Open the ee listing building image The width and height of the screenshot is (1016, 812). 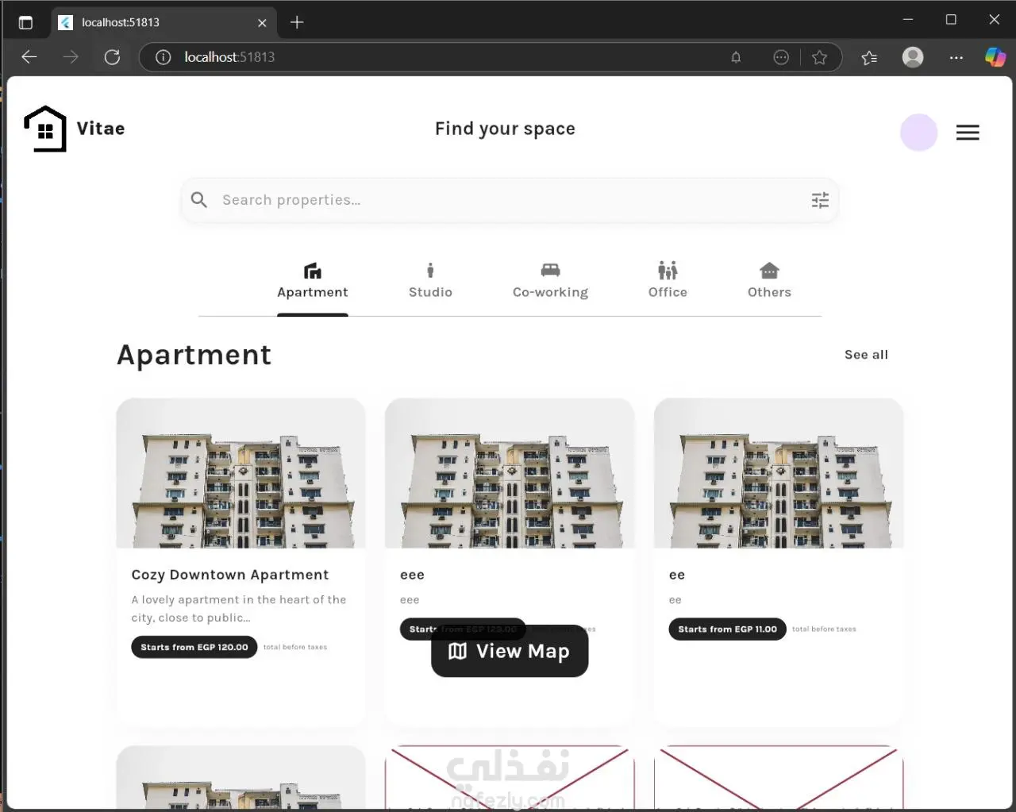point(779,473)
